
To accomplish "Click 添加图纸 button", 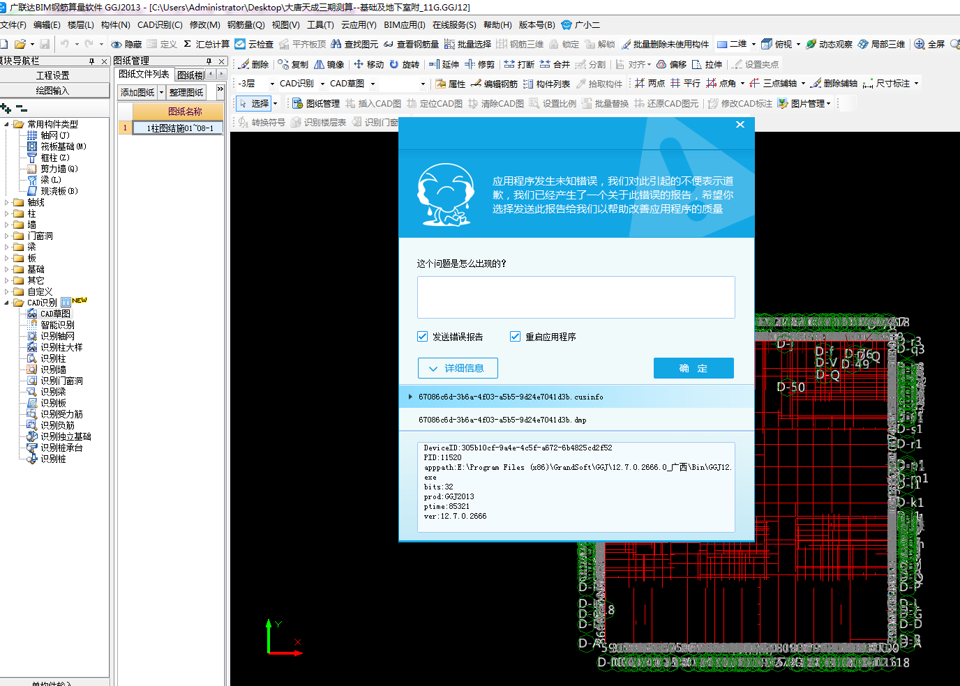I will click(x=137, y=92).
